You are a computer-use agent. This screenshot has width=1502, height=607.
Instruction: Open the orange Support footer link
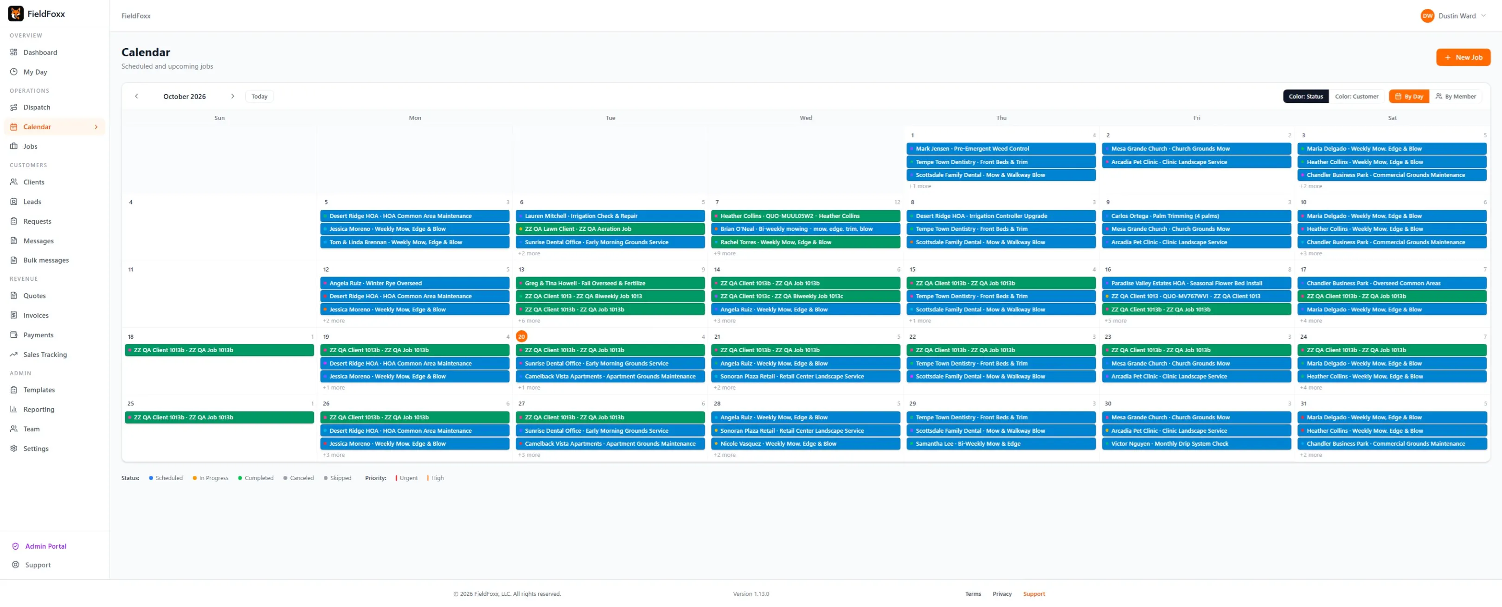1034,594
